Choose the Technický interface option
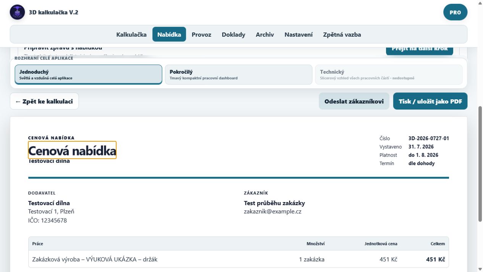The height and width of the screenshot is (272, 483). click(388, 74)
